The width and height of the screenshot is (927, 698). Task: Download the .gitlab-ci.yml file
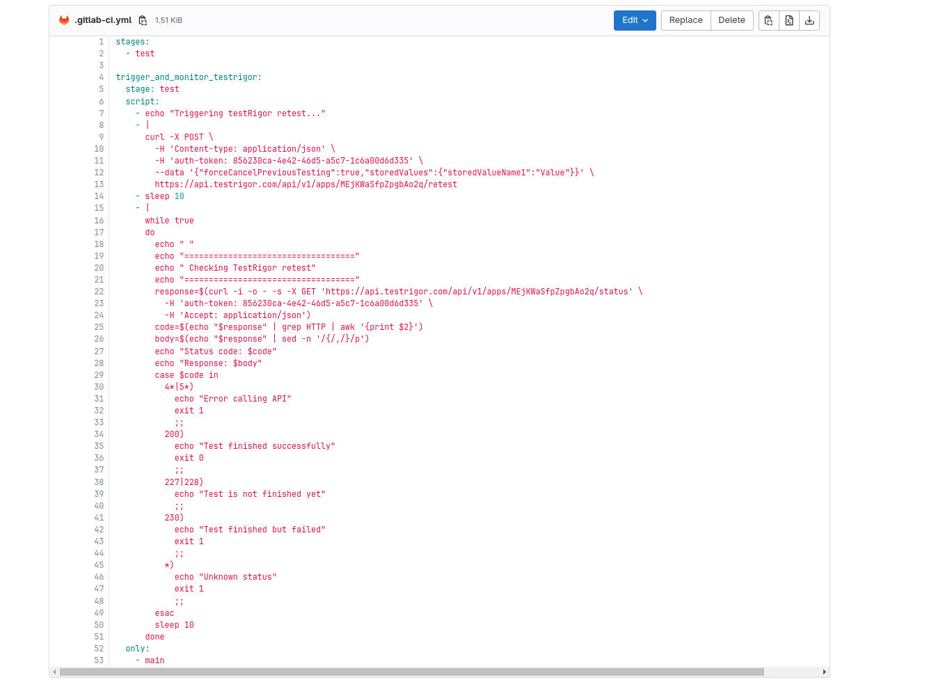tap(809, 21)
